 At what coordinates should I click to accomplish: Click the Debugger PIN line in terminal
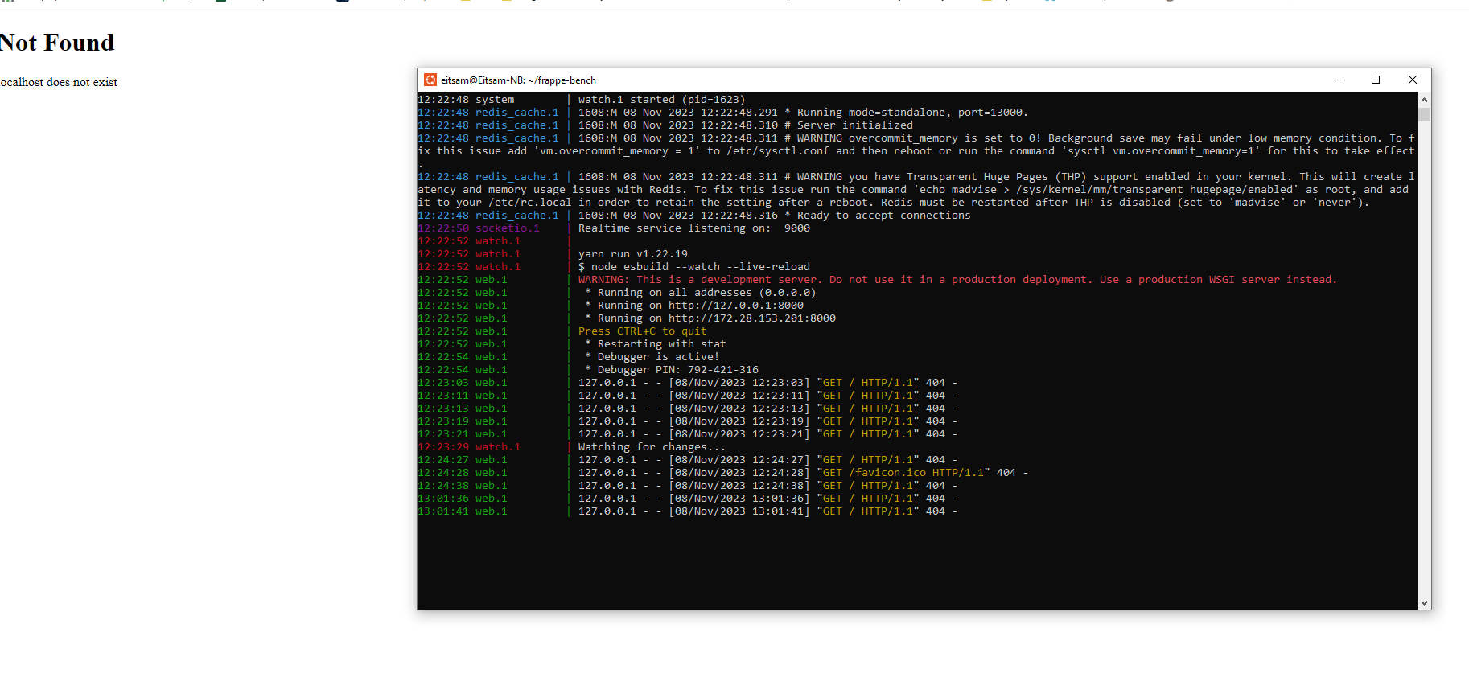point(672,370)
